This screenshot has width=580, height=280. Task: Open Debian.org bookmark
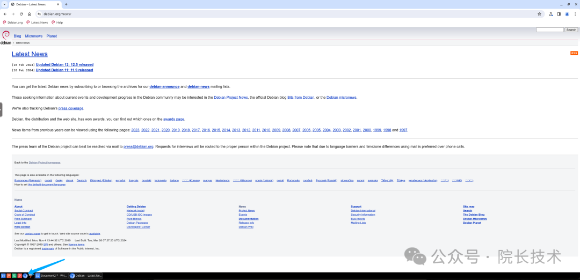[12, 23]
